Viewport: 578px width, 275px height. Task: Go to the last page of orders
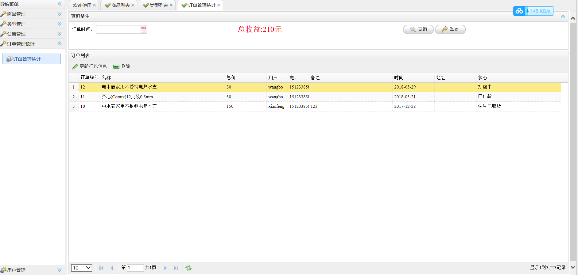[x=176, y=268]
